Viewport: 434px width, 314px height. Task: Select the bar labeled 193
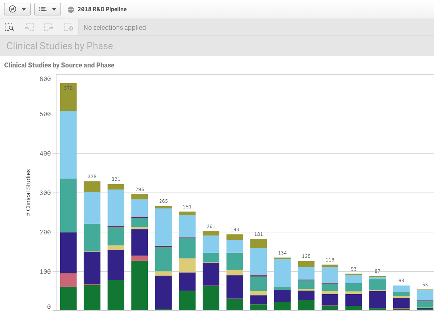(x=235, y=272)
